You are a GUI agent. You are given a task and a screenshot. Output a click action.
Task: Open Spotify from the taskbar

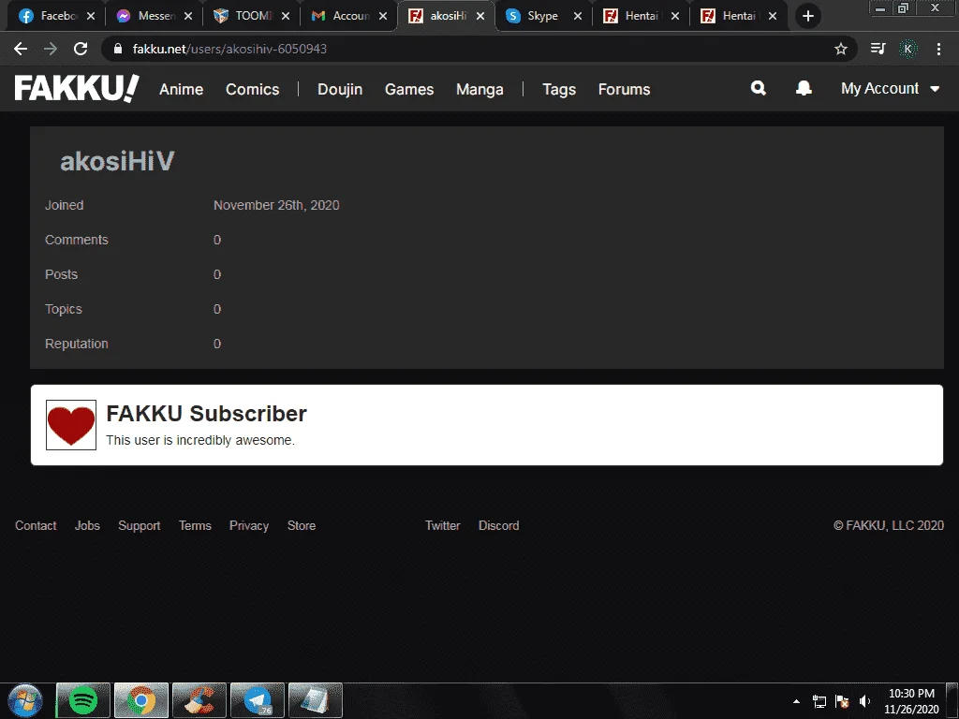83,700
